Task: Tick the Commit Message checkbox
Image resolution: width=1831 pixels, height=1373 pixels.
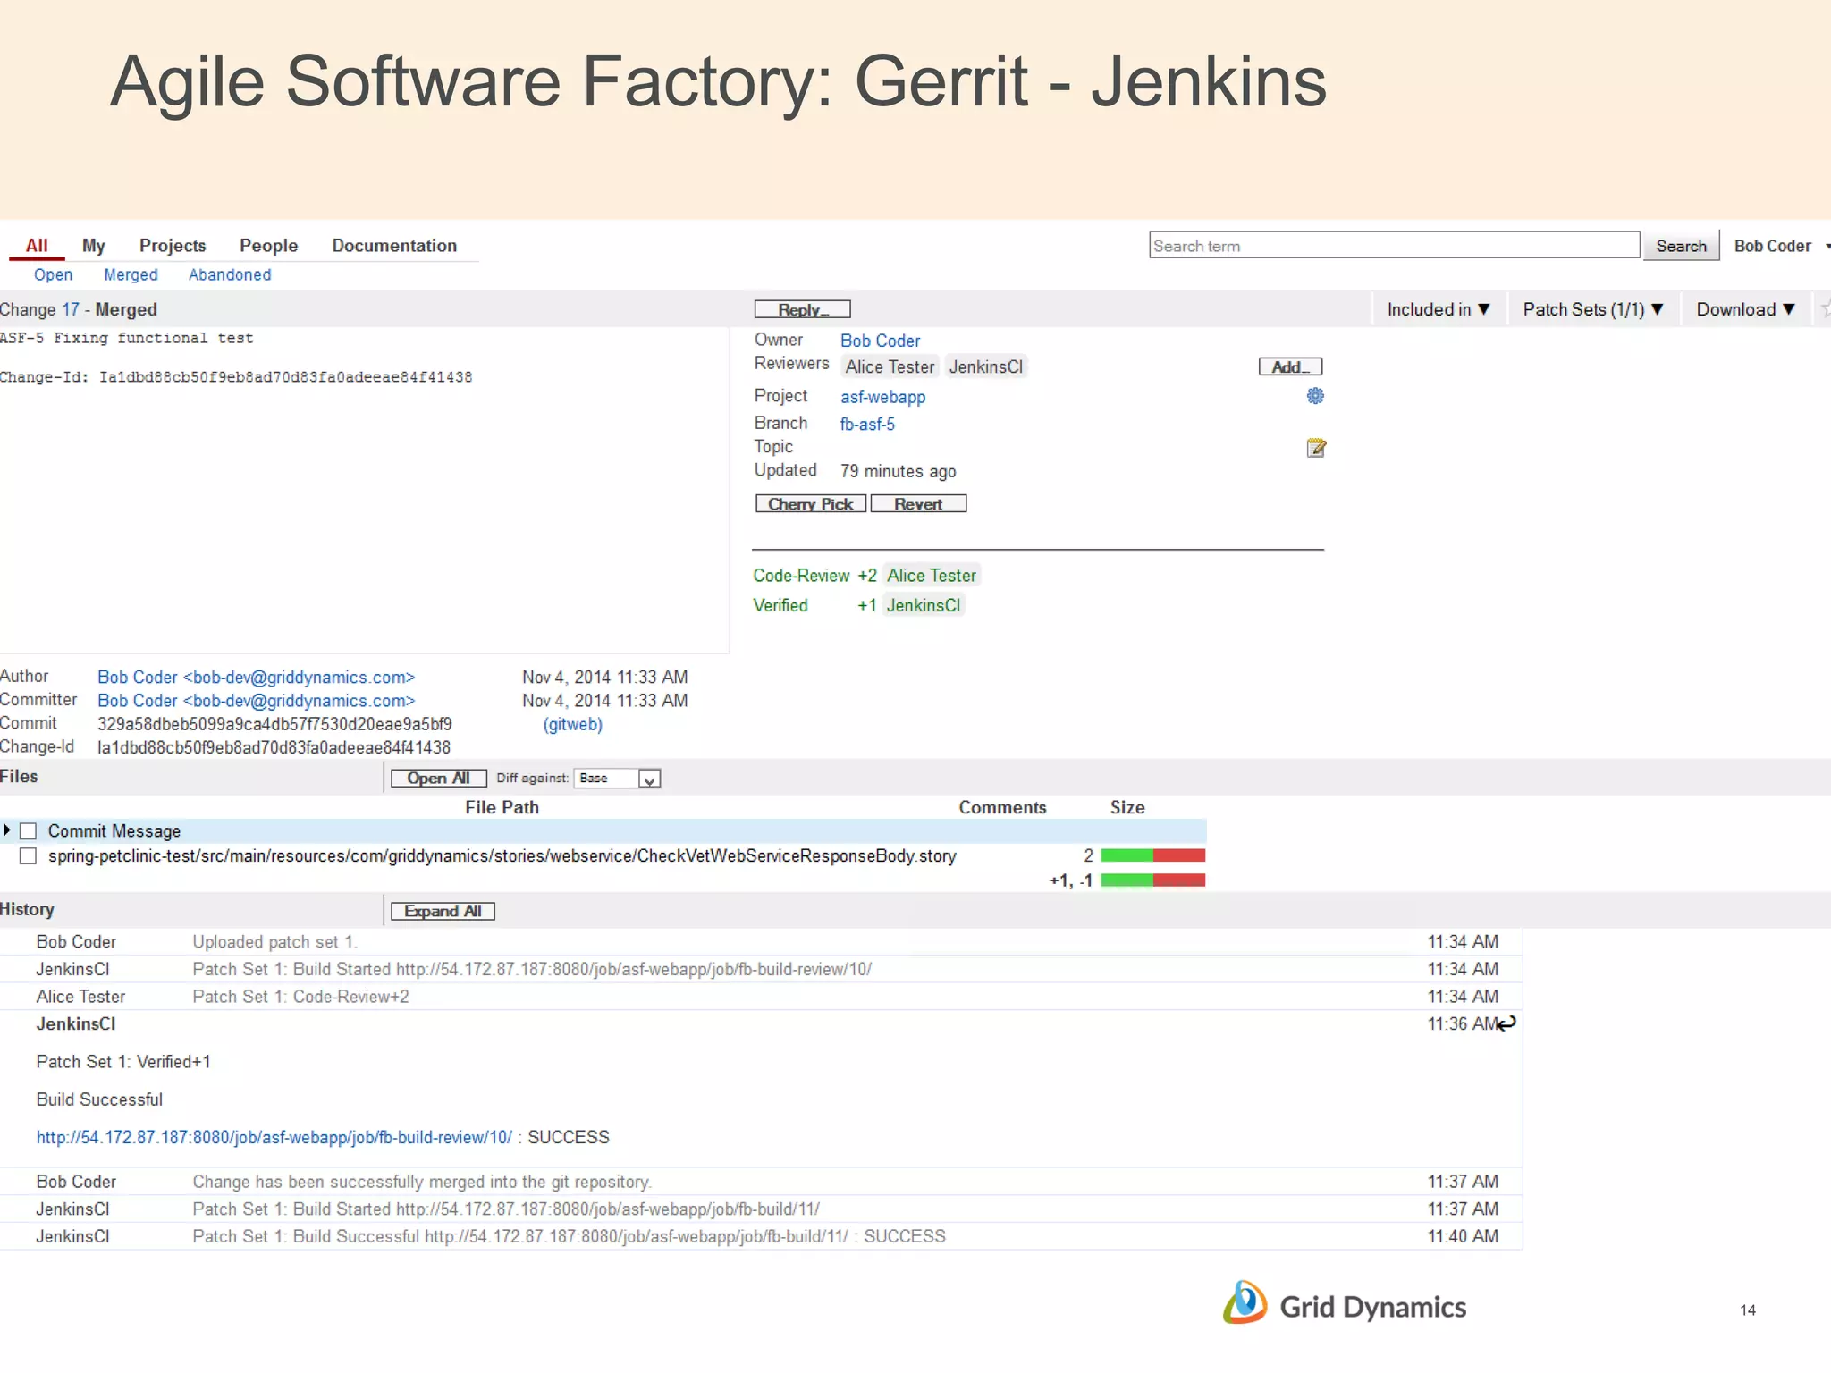Action: tap(29, 831)
